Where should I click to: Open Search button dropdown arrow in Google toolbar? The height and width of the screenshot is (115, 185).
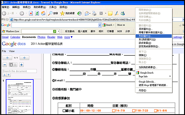pos(113,25)
